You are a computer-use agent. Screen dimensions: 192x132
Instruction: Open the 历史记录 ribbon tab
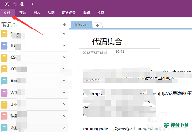tap(69, 13)
